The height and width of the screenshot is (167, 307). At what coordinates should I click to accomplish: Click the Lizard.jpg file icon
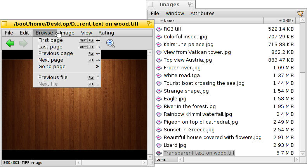158,145
